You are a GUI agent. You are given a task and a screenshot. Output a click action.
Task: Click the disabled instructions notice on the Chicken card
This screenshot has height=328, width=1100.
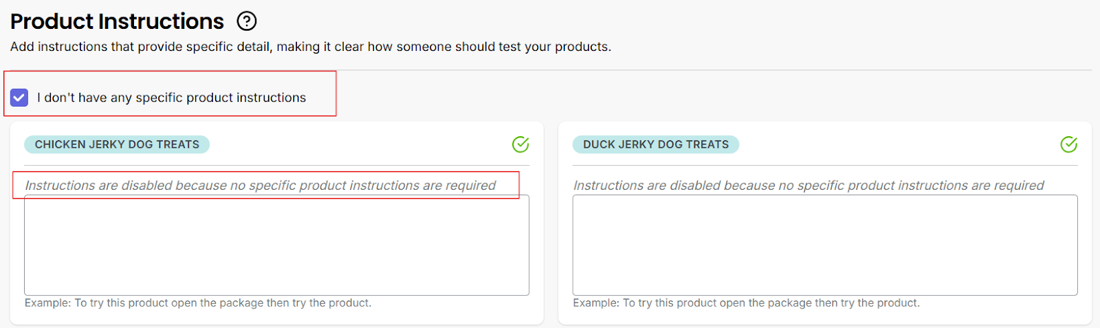click(x=260, y=186)
